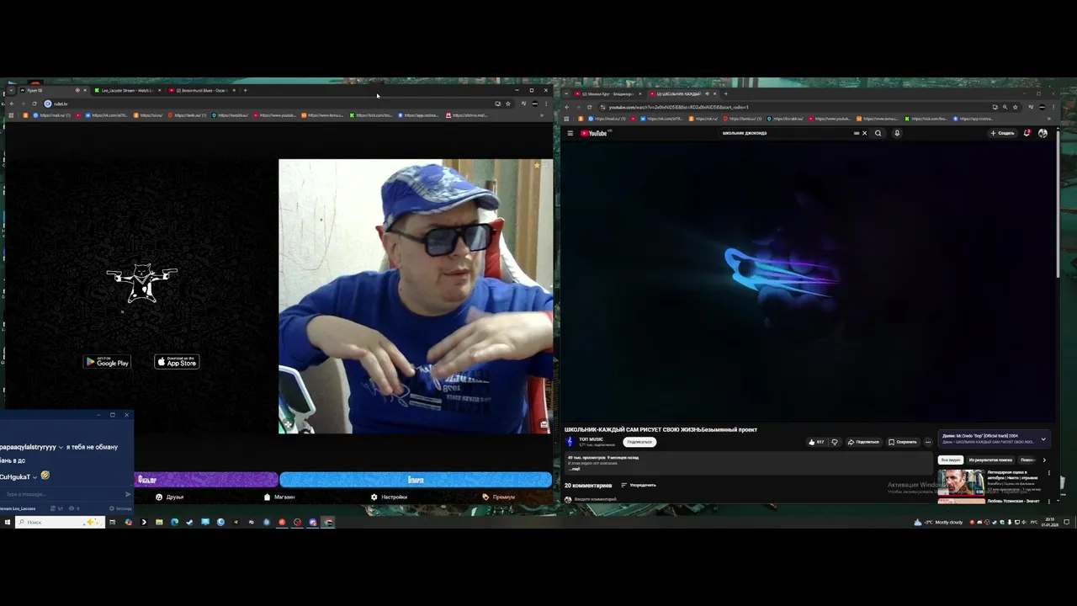Like the YouTube video

(x=816, y=442)
